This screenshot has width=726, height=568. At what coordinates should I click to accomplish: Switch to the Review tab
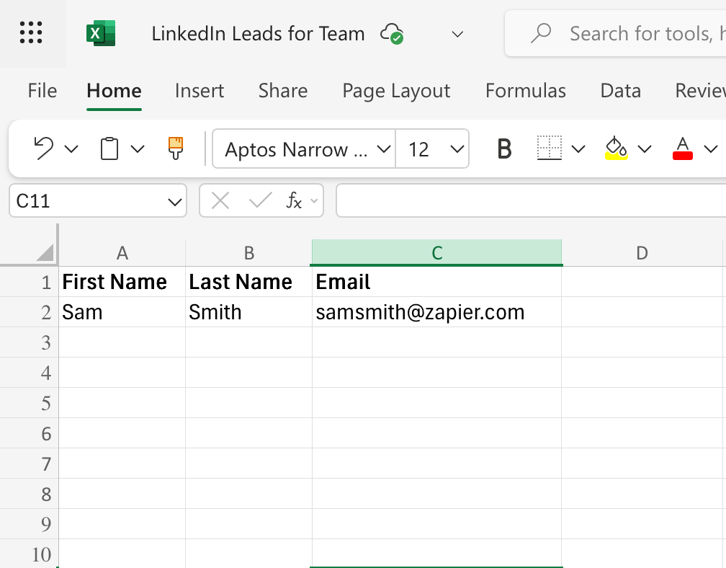point(700,91)
